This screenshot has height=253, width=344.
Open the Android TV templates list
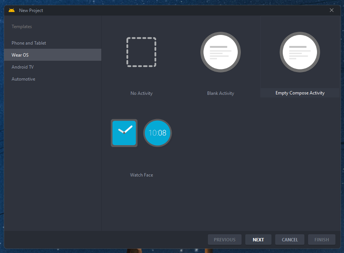[22, 67]
